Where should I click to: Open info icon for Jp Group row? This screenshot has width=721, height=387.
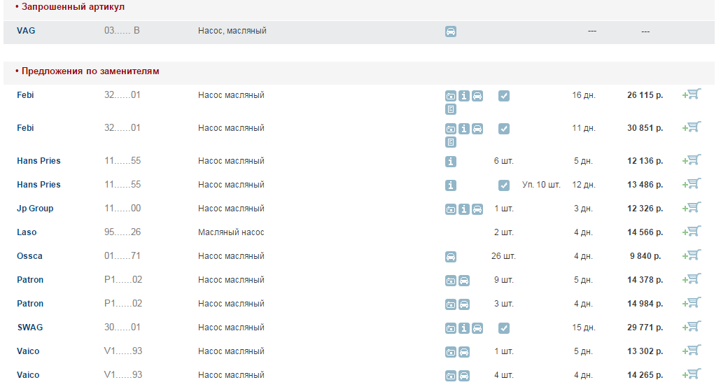(464, 209)
